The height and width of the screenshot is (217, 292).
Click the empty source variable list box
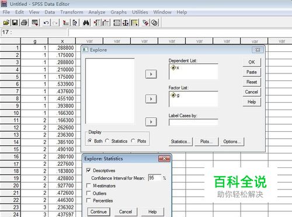pos(110,91)
